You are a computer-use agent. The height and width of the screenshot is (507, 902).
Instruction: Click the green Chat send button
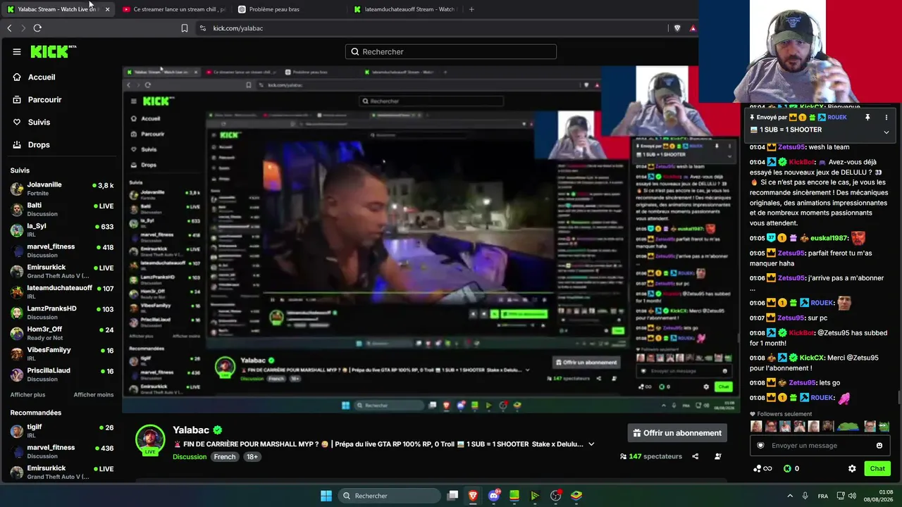click(x=877, y=468)
